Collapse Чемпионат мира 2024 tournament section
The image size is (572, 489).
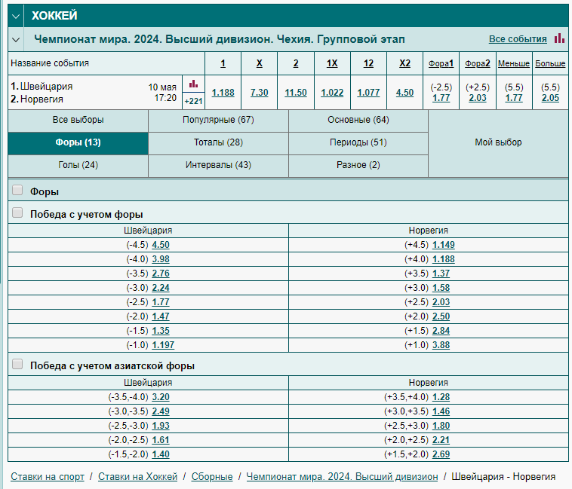[16, 39]
